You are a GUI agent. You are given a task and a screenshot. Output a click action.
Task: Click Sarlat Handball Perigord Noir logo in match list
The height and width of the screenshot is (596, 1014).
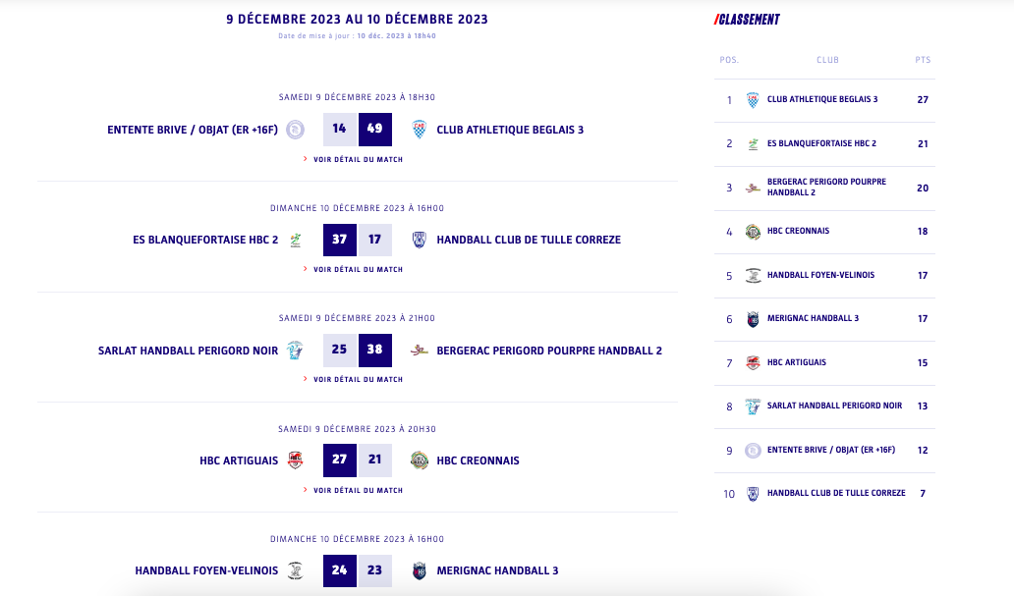[x=295, y=351]
